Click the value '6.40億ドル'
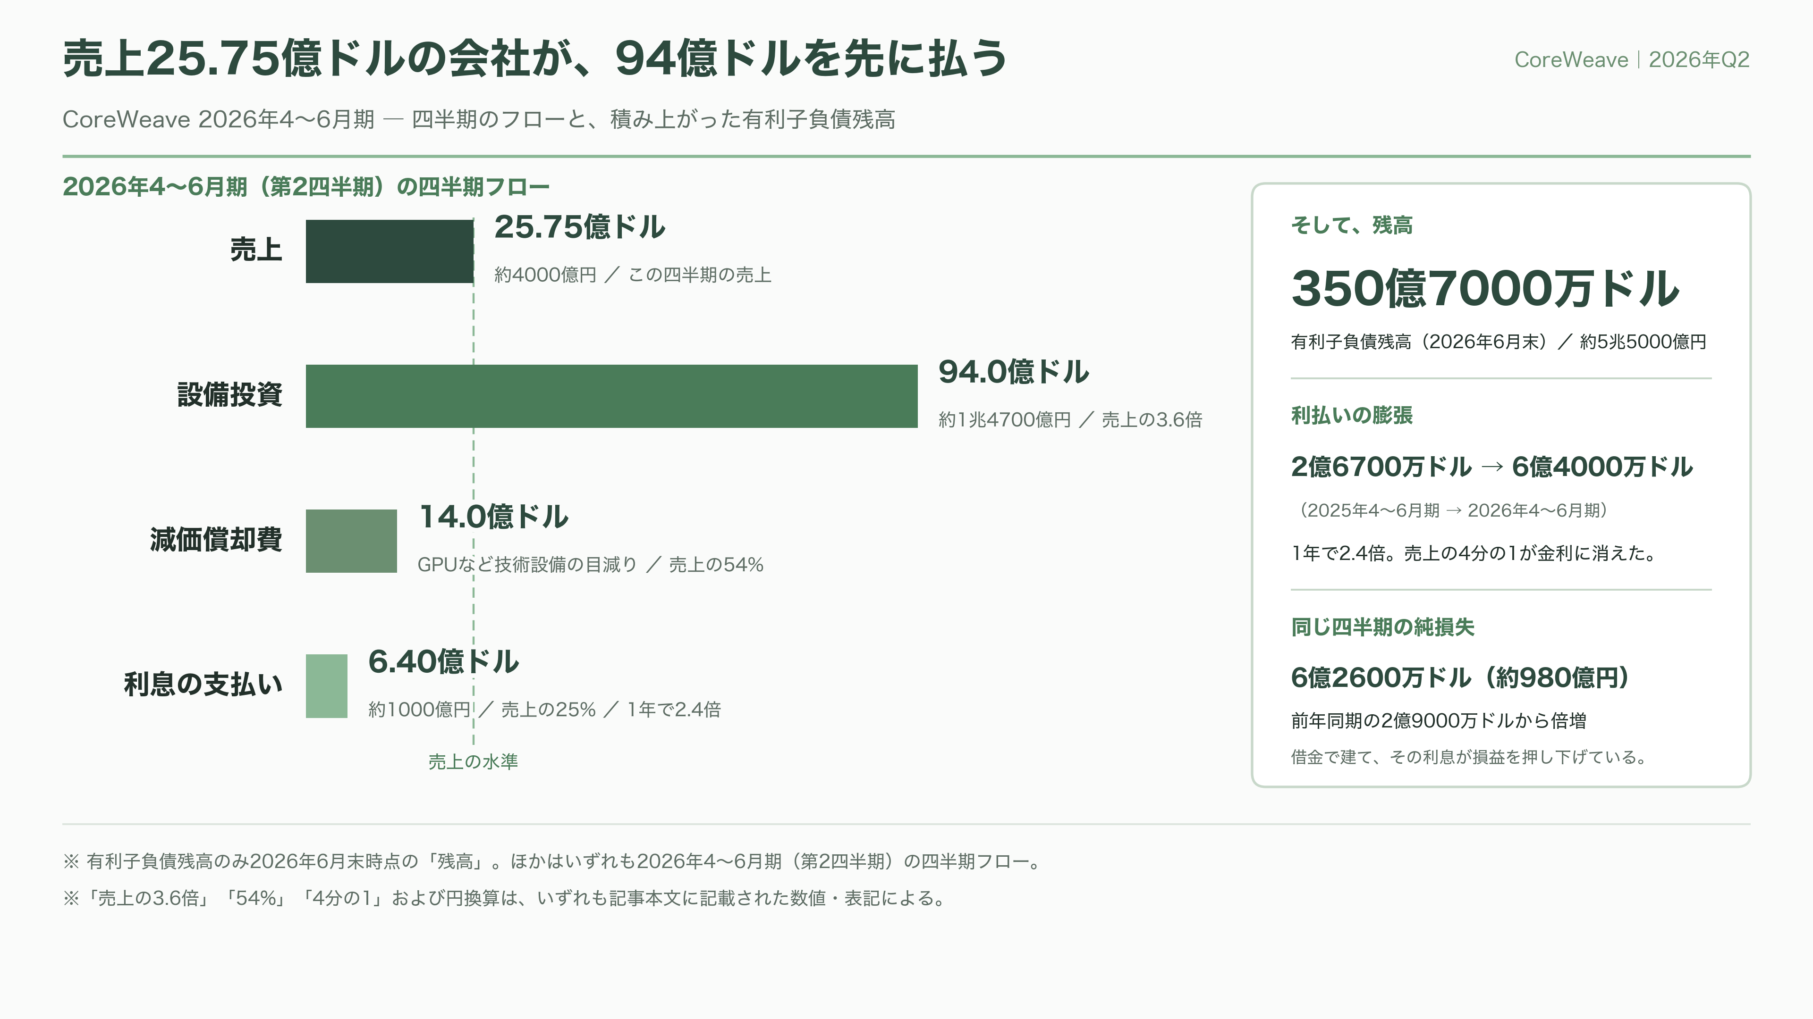Viewport: 1813px width, 1019px height. 443,662
